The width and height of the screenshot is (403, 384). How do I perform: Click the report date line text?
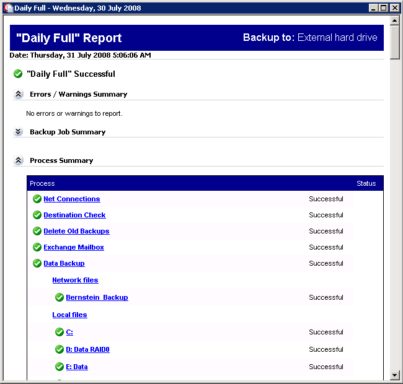point(80,55)
